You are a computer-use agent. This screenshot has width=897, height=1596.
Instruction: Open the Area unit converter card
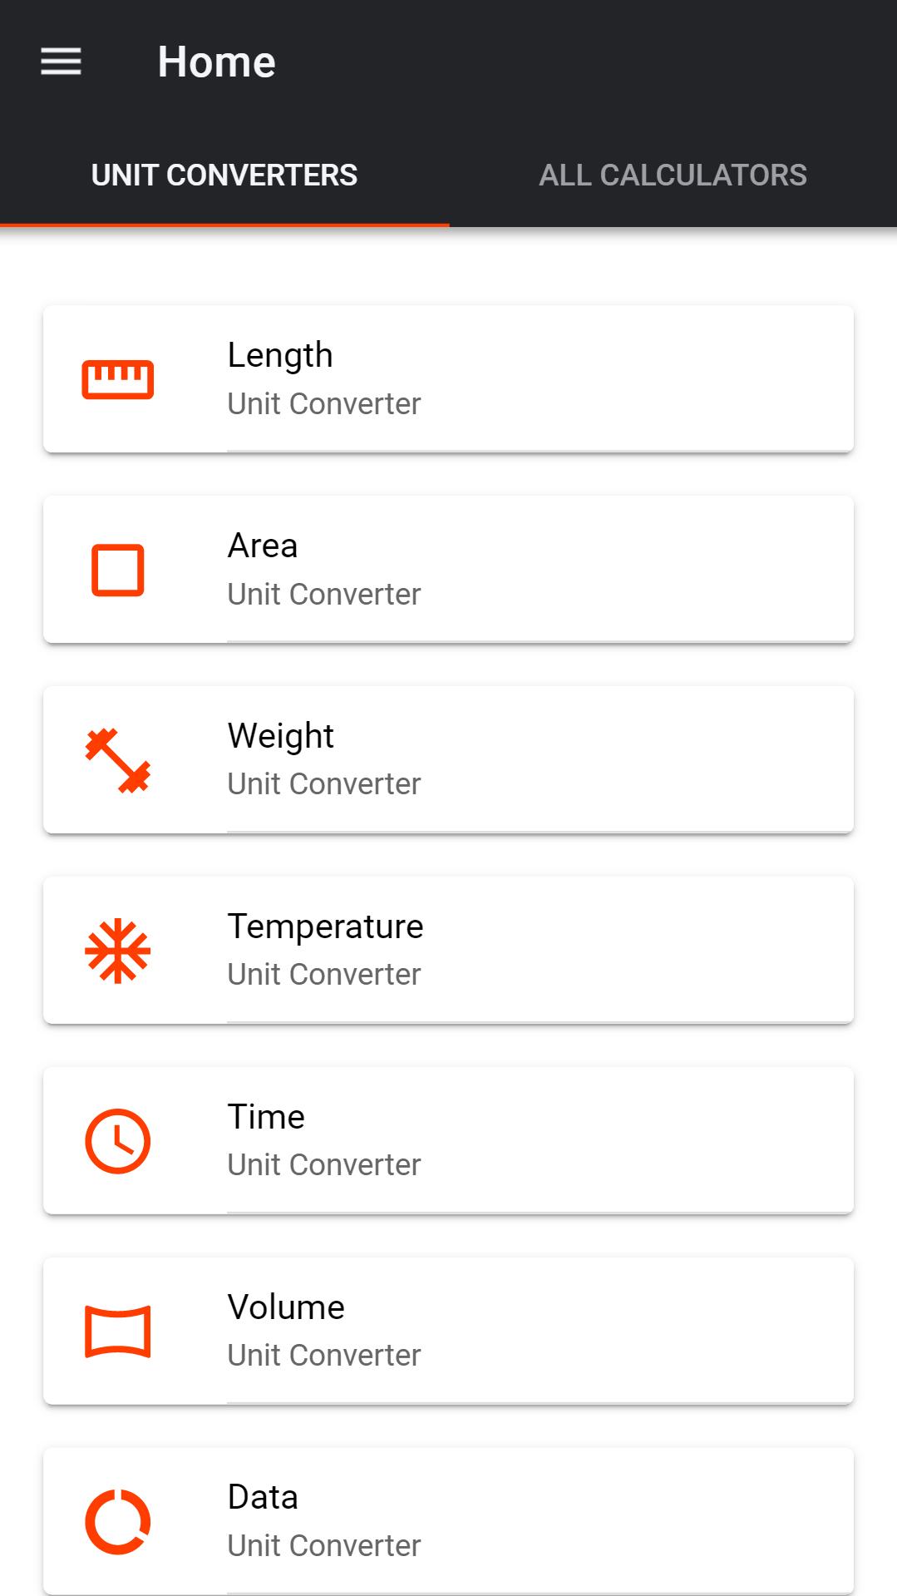point(448,570)
